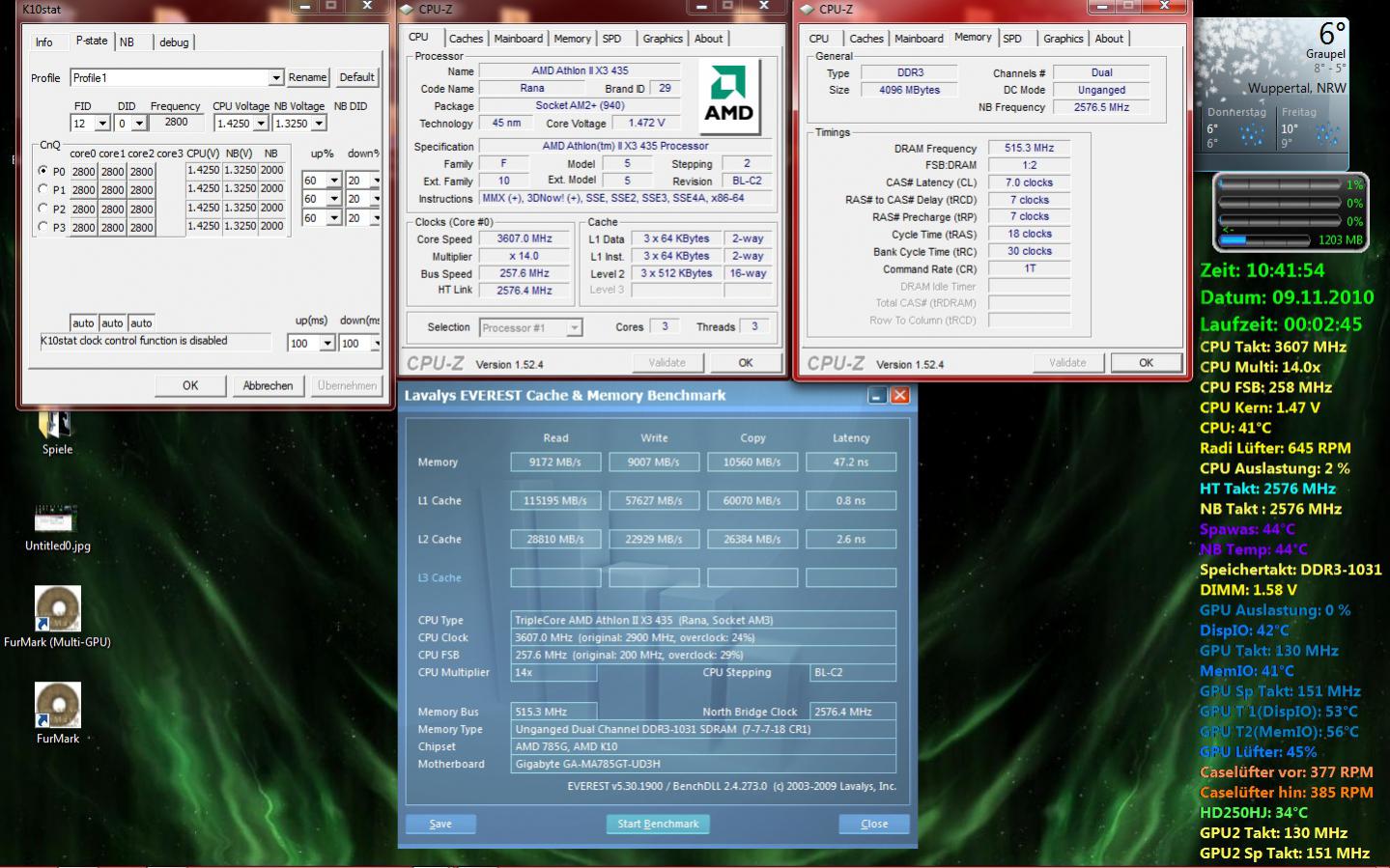Click NB Frequency value 2576.5 MHz

tap(1101, 107)
